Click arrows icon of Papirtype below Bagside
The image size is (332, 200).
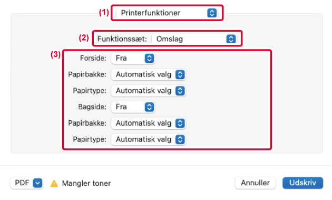point(180,139)
